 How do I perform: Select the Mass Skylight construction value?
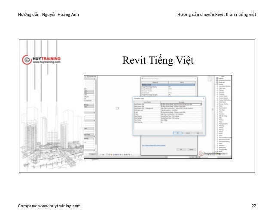181,118
